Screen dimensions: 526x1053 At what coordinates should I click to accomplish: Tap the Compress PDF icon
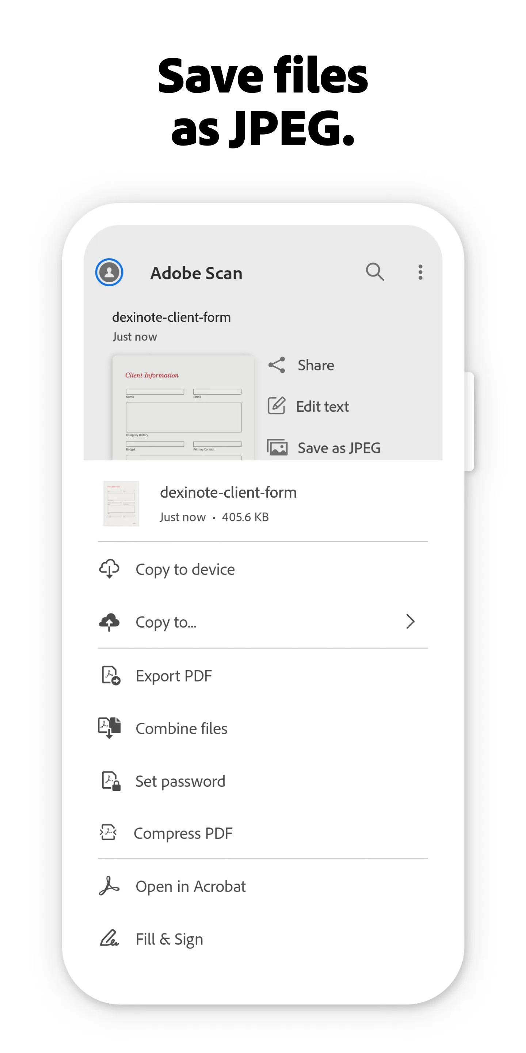tap(108, 833)
